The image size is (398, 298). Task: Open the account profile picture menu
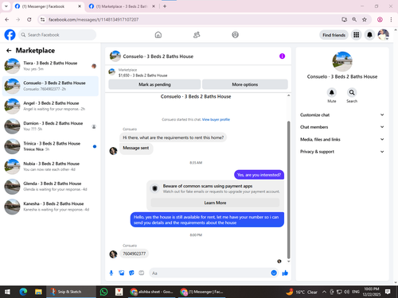click(384, 35)
